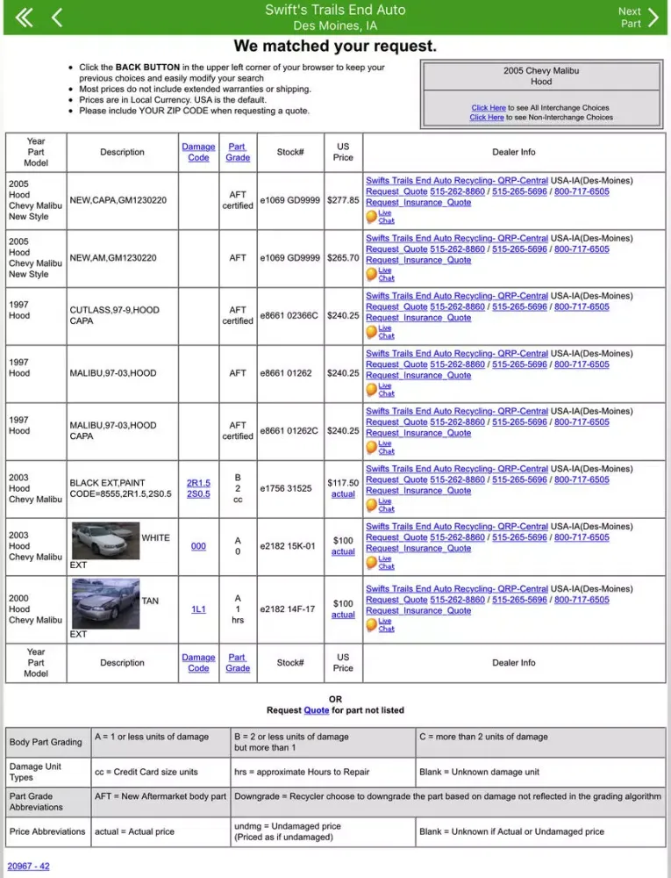Open Damage Code link in top table header
671x878 pixels.
click(x=198, y=152)
